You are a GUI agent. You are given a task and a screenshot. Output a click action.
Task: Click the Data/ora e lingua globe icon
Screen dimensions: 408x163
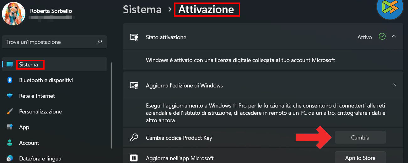(10, 158)
